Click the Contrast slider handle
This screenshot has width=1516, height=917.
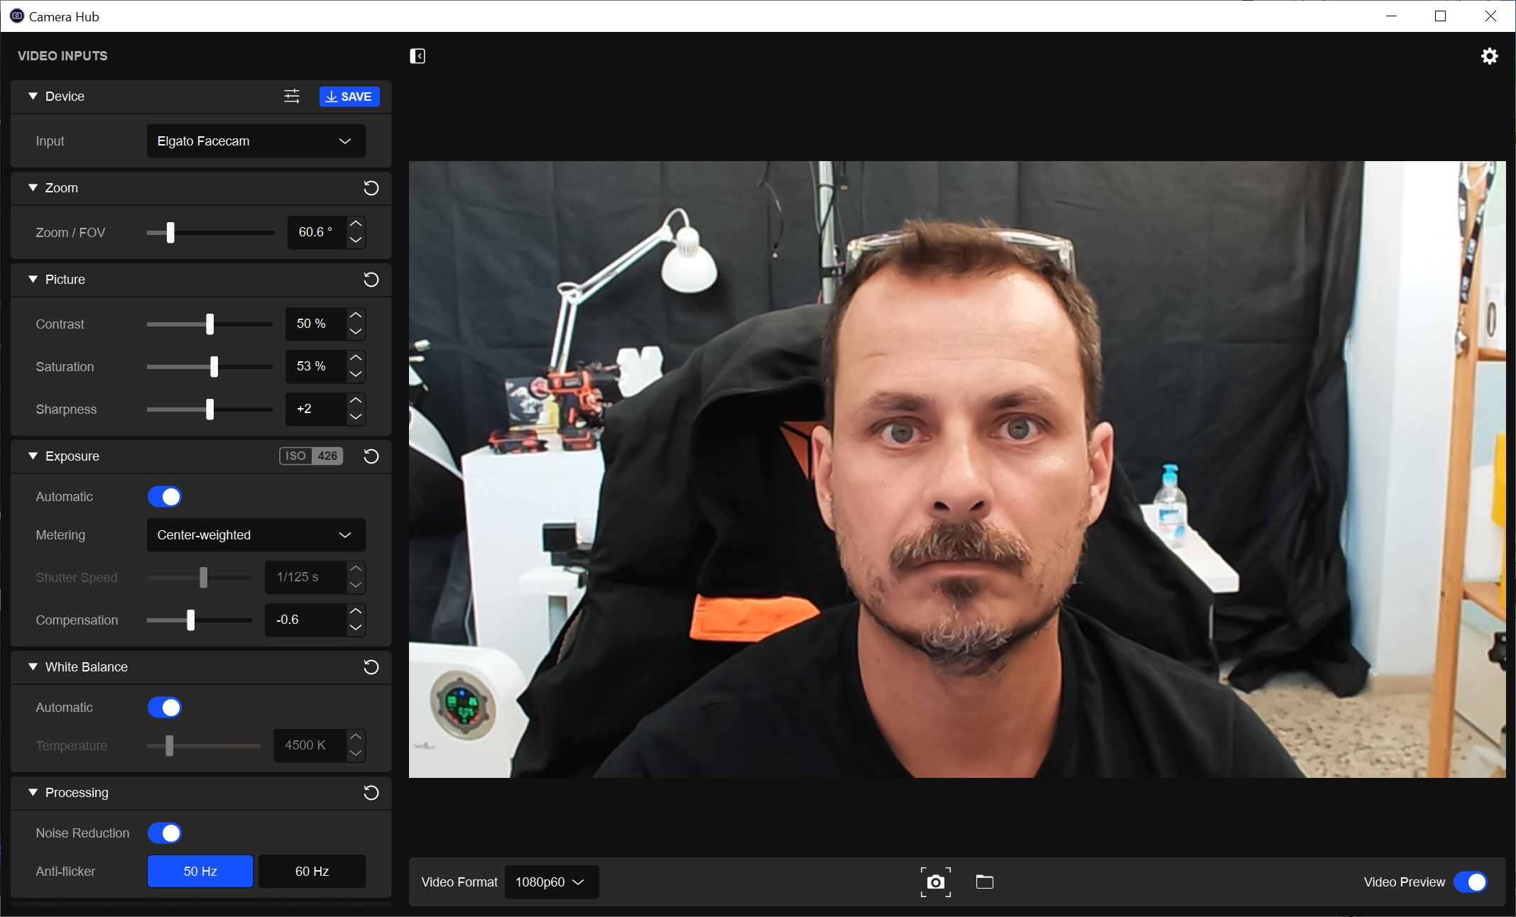(209, 324)
